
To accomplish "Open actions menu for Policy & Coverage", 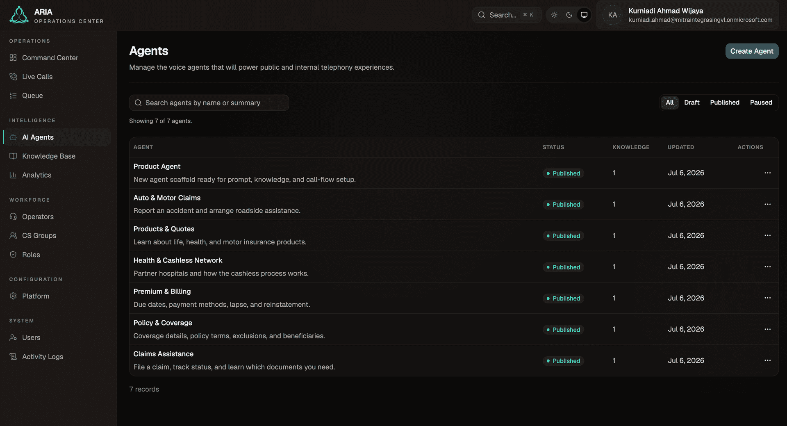I will tap(767, 329).
